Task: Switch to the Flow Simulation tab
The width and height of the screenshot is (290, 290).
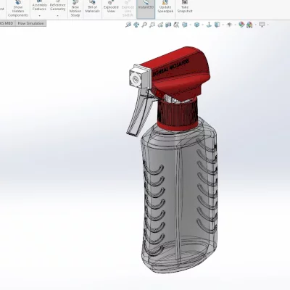Action: [31, 23]
